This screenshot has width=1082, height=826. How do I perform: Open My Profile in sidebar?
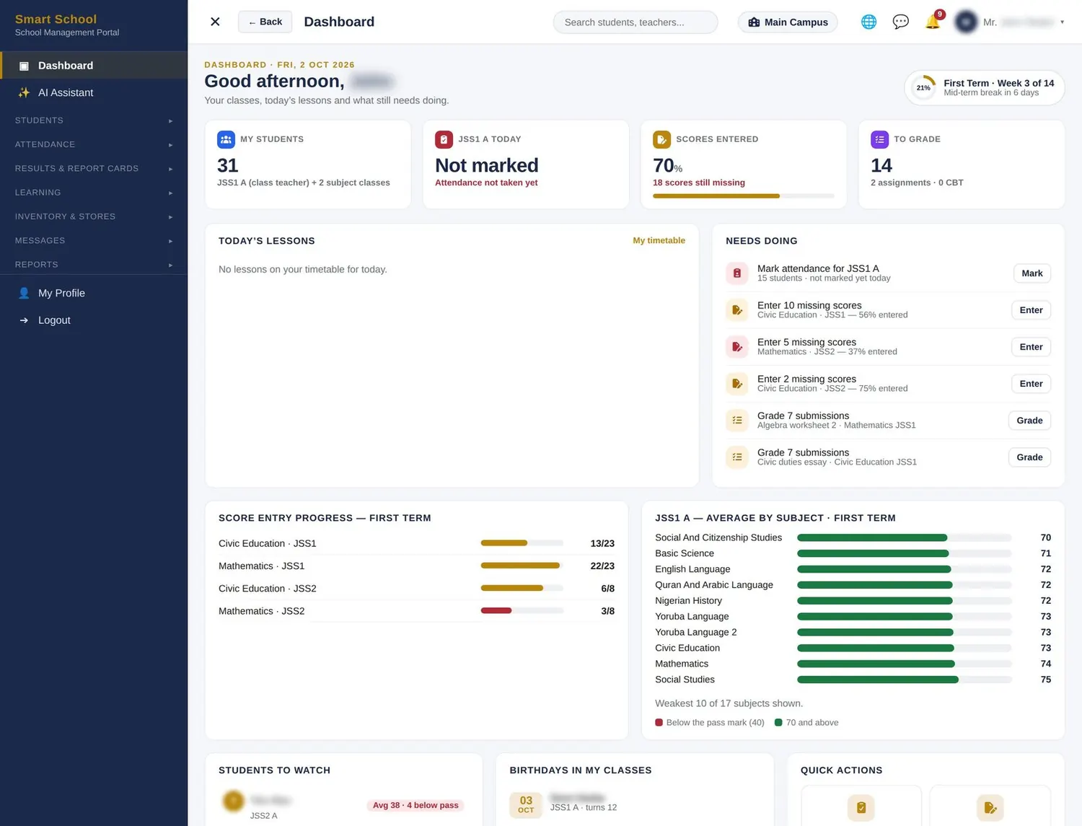[x=94, y=293]
